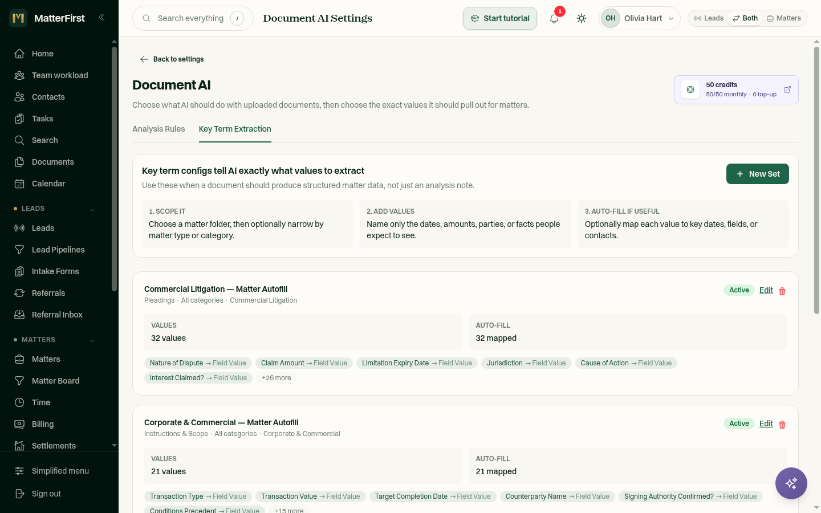Select the Key Term Extraction tab
821x513 pixels.
(235, 129)
